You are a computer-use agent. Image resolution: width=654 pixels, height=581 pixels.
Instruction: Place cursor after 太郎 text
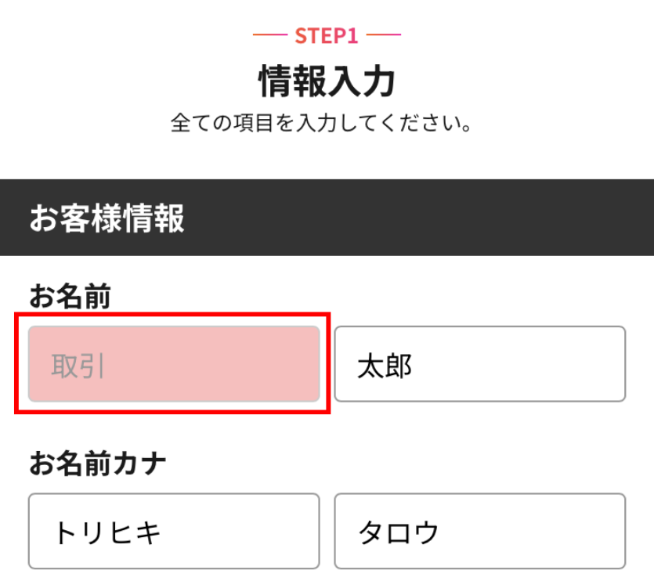point(414,366)
